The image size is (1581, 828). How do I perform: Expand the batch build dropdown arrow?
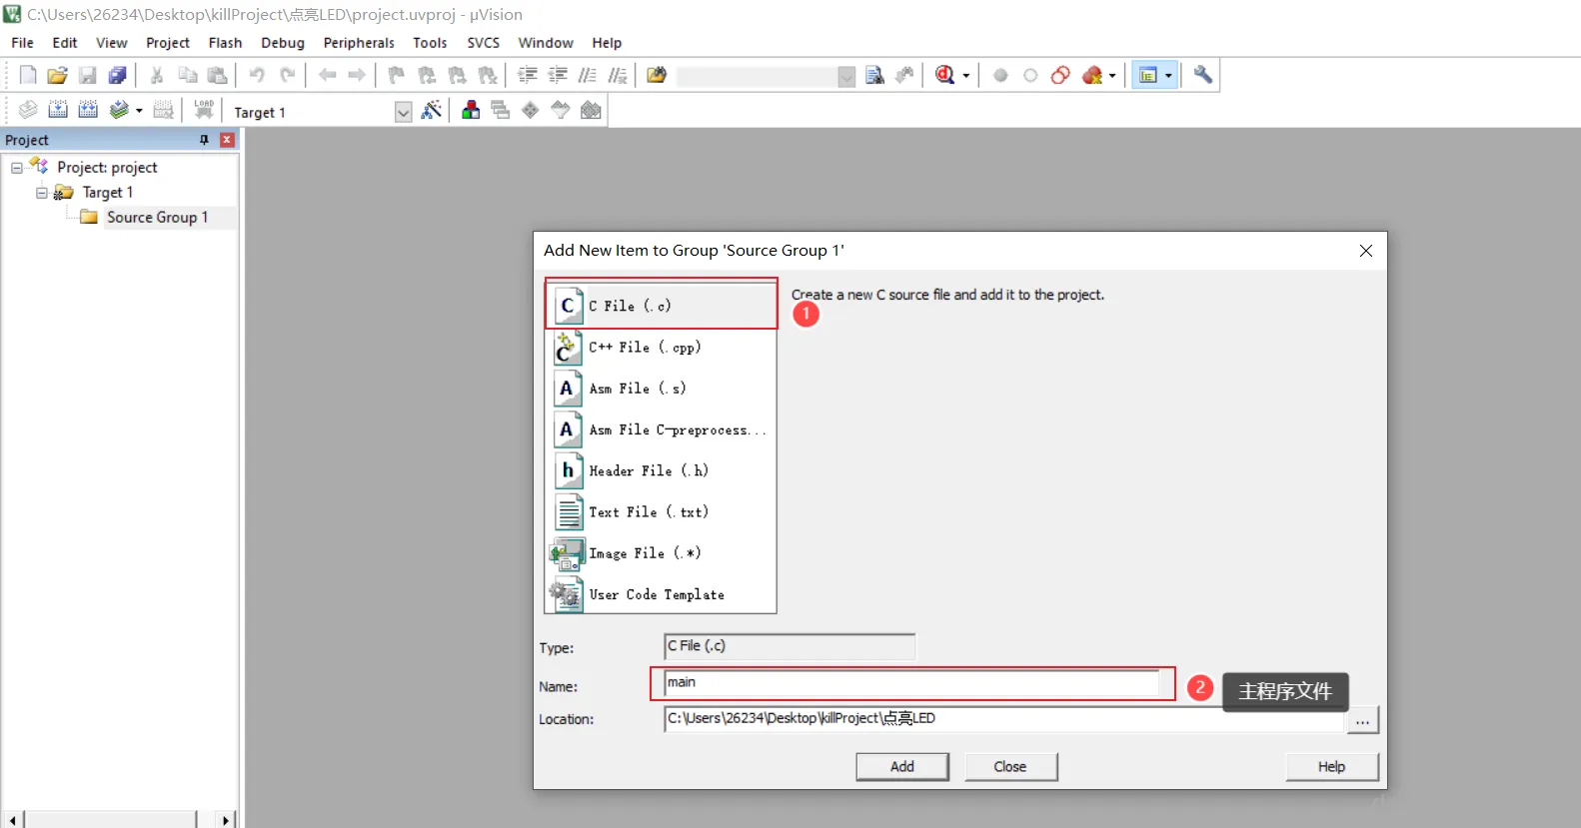[x=139, y=111]
